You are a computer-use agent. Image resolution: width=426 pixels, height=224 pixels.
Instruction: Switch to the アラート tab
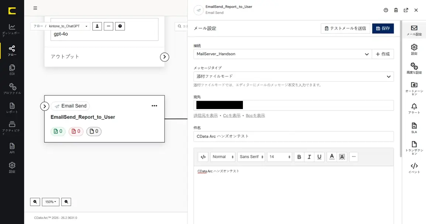[x=414, y=109]
